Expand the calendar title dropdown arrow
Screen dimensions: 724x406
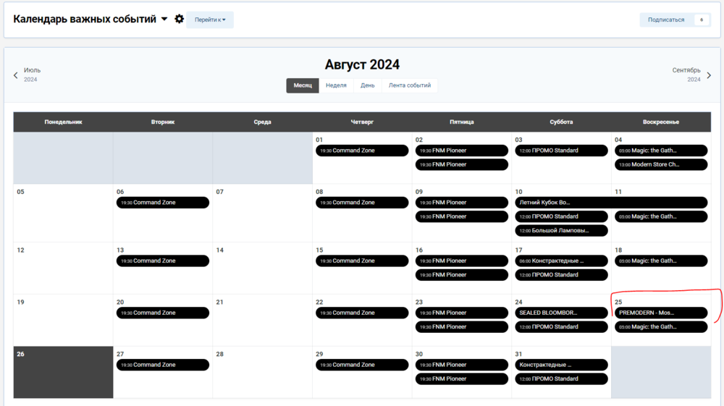point(164,20)
